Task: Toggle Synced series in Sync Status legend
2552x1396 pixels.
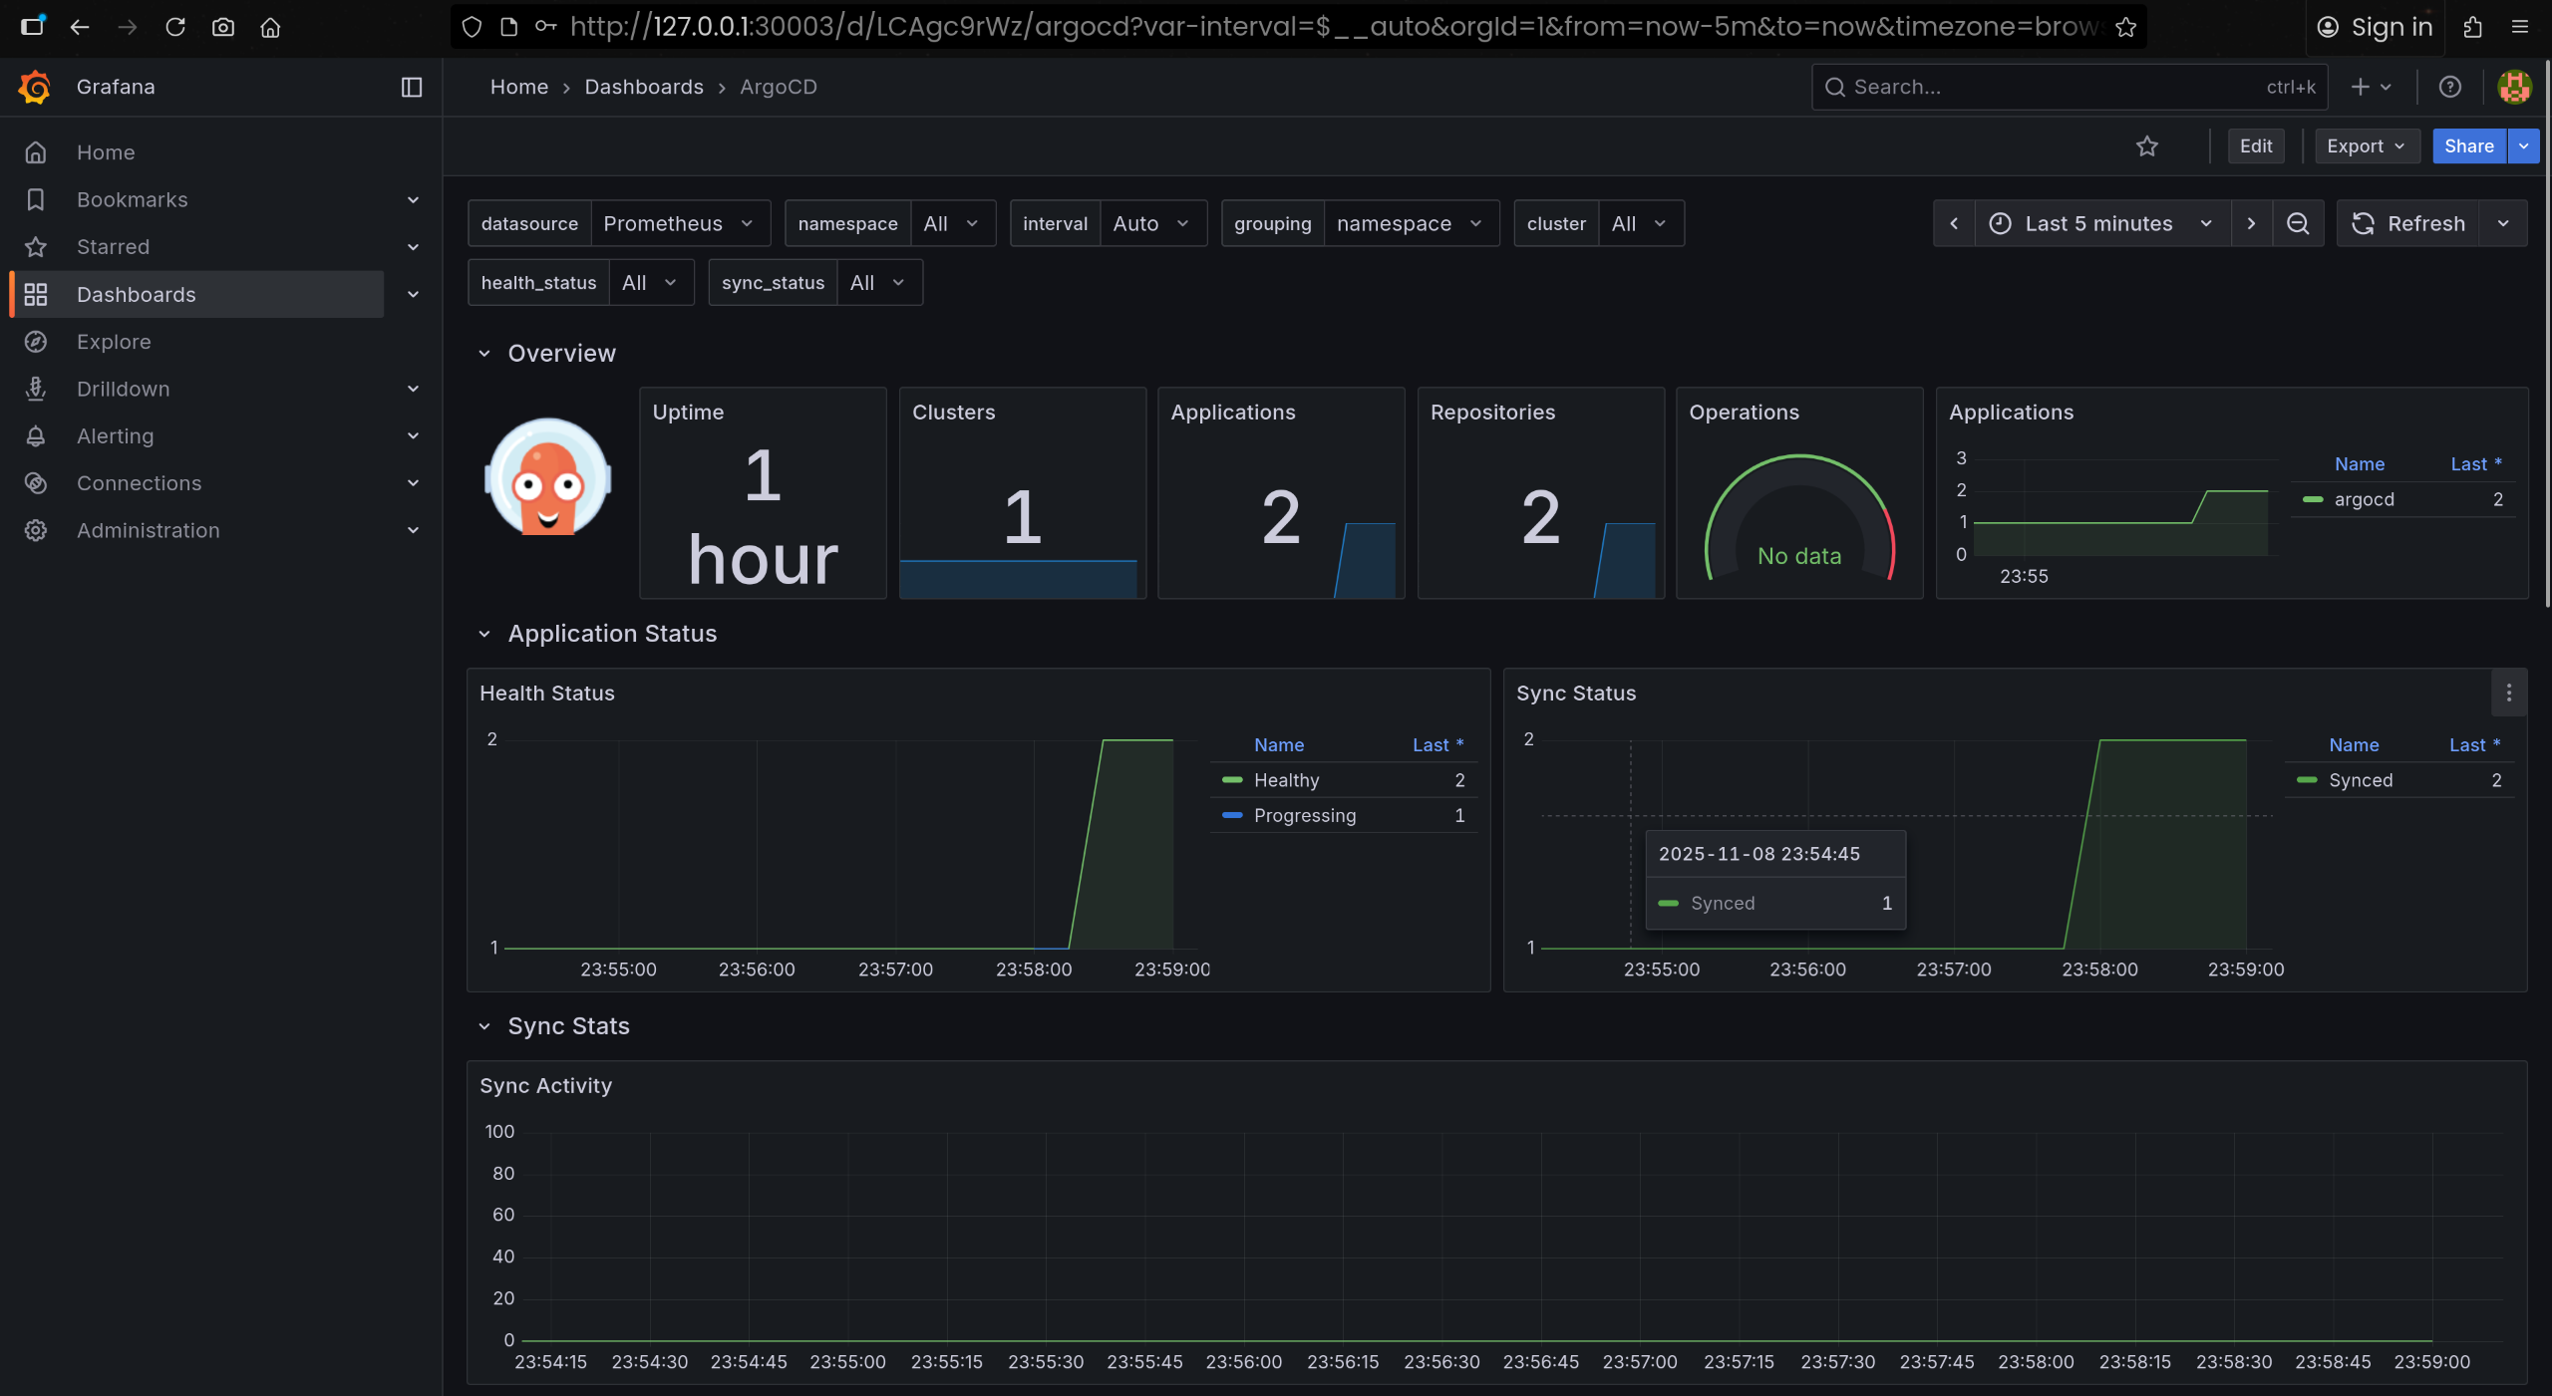Action: click(x=2360, y=780)
